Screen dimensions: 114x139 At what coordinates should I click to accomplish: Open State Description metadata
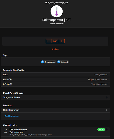55,110
